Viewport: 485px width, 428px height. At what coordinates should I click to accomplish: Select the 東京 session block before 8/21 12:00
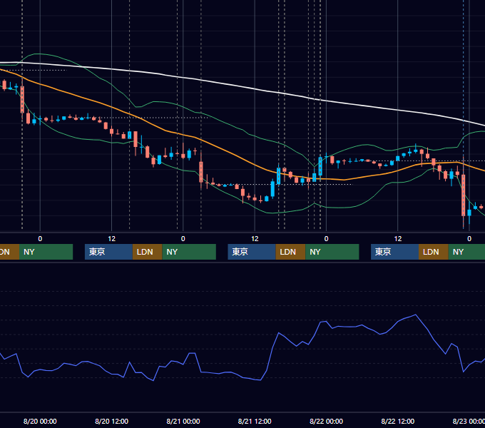point(252,252)
